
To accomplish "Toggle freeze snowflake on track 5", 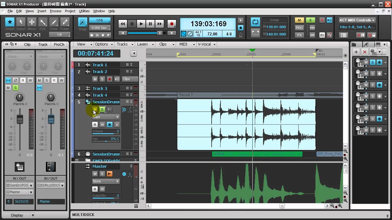I will [x=110, y=125].
